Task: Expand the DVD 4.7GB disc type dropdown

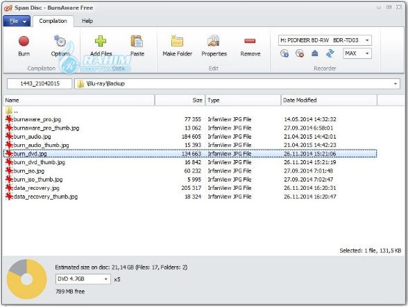Action: coord(83,279)
